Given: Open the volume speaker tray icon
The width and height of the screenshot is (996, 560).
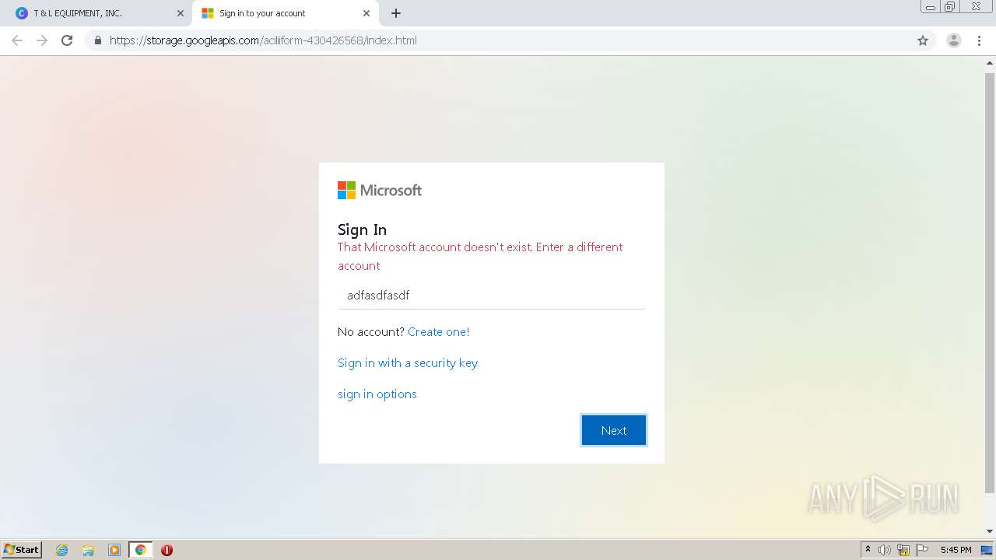Looking at the screenshot, I should [885, 550].
